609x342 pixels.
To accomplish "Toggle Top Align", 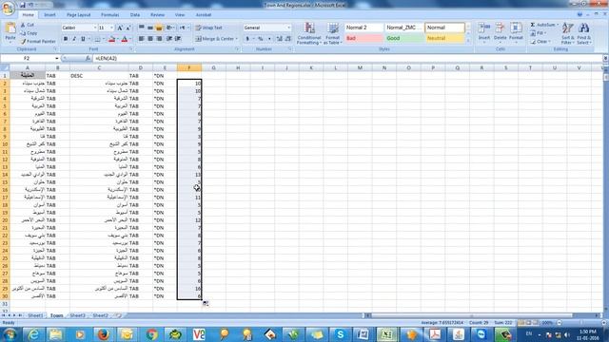I will pyautogui.click(x=142, y=28).
